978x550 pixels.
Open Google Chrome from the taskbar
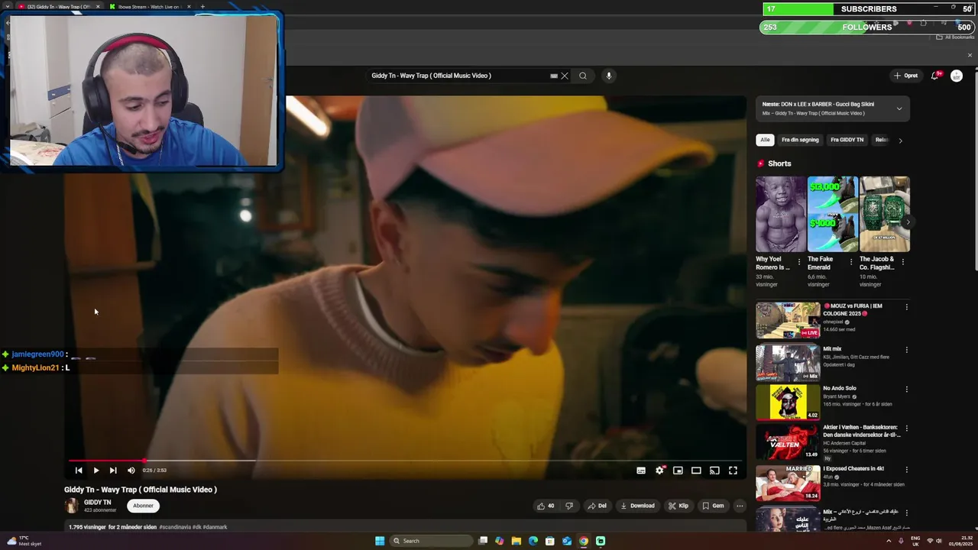pyautogui.click(x=584, y=541)
